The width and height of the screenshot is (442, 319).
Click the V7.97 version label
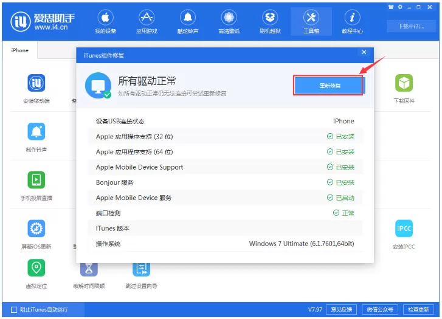pyautogui.click(x=315, y=309)
